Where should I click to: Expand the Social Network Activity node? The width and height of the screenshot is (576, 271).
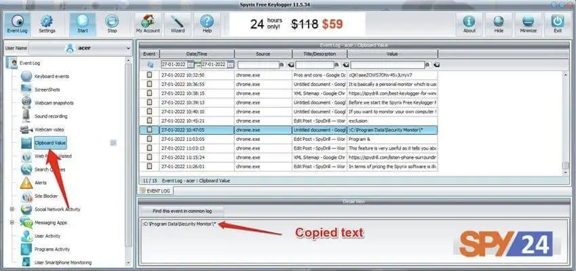(x=12, y=209)
